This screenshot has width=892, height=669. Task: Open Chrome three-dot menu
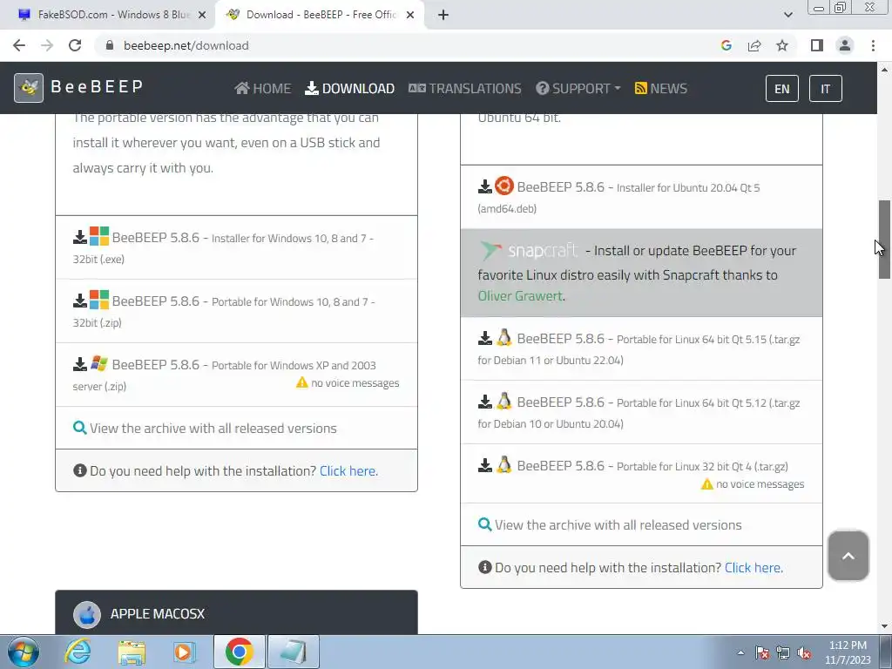[x=873, y=45]
